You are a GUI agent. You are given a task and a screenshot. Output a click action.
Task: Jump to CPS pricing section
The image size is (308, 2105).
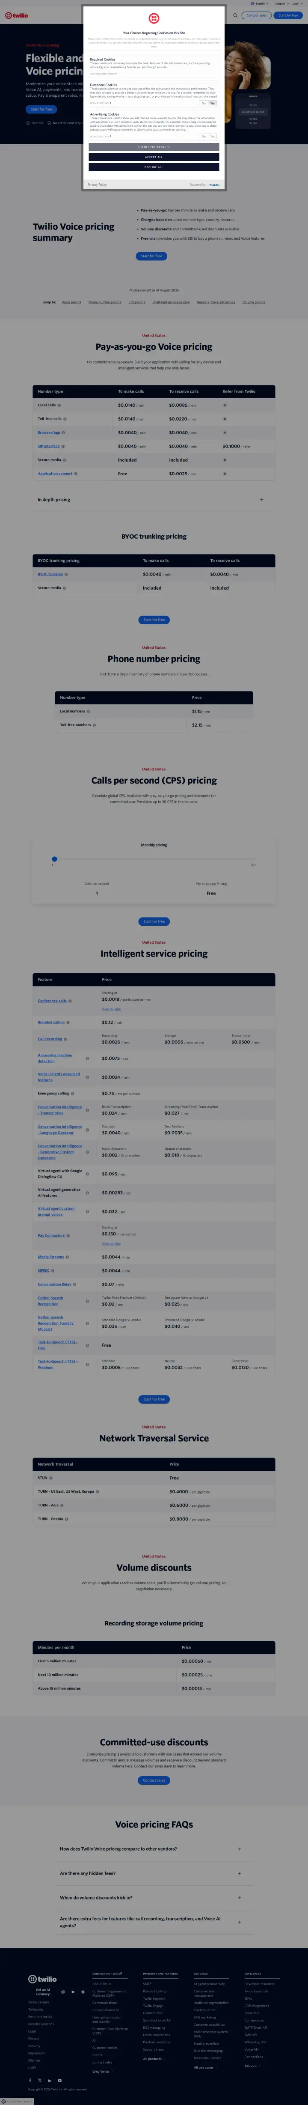point(136,302)
